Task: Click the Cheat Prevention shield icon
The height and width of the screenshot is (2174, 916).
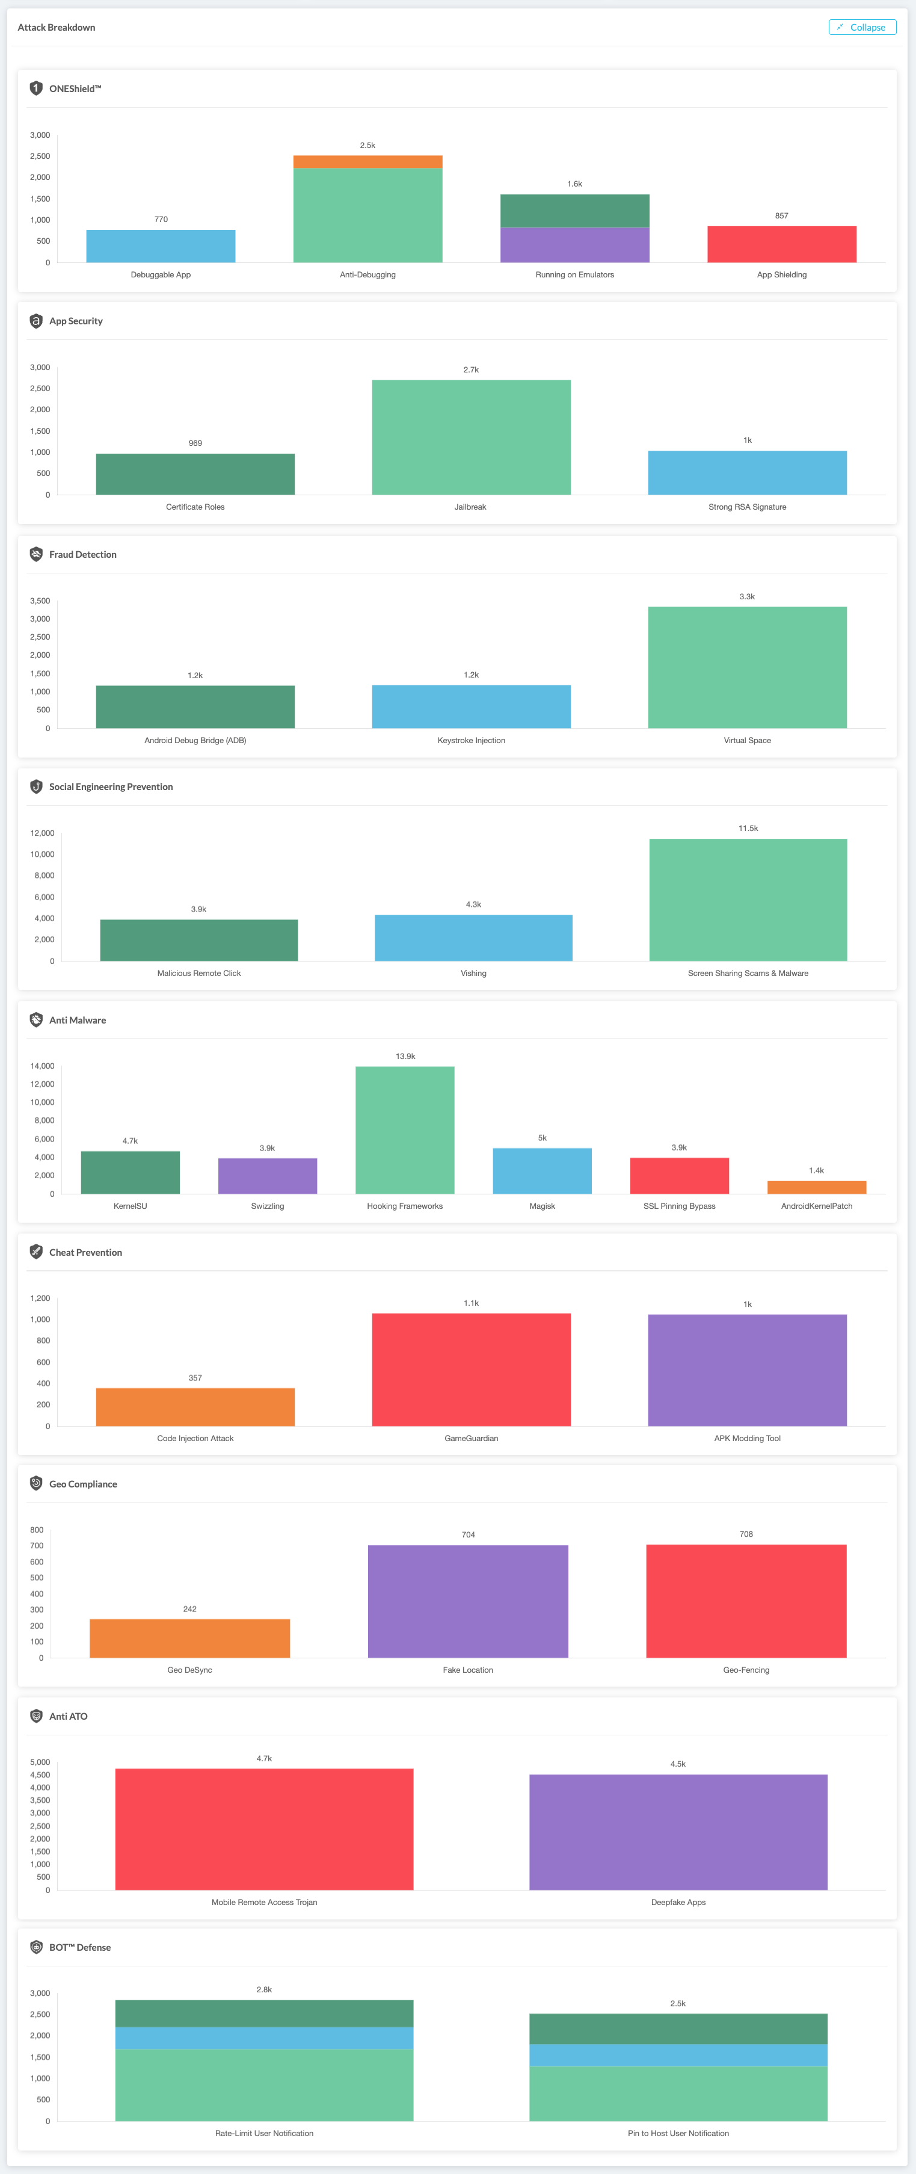Action: coord(36,1252)
